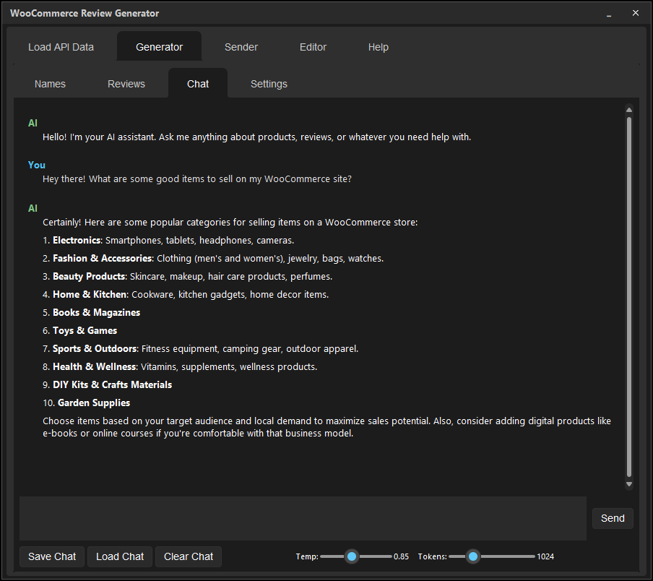
Task: Open the Editor tab
Action: [x=313, y=47]
